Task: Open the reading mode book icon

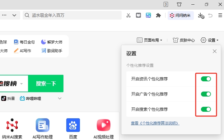Action: (138, 15)
